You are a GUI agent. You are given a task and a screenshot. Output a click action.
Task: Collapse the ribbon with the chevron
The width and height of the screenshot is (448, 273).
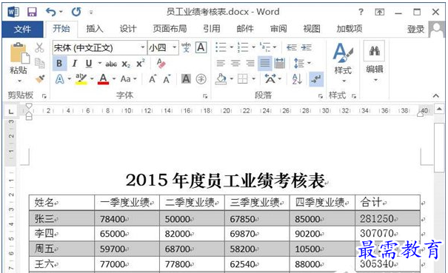click(x=435, y=95)
